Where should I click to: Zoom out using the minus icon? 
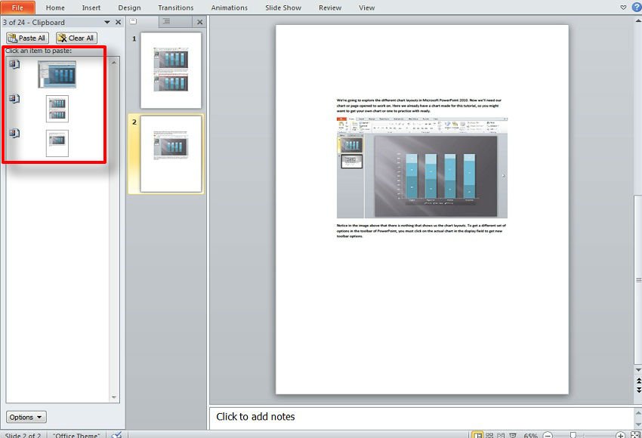[x=547, y=435]
